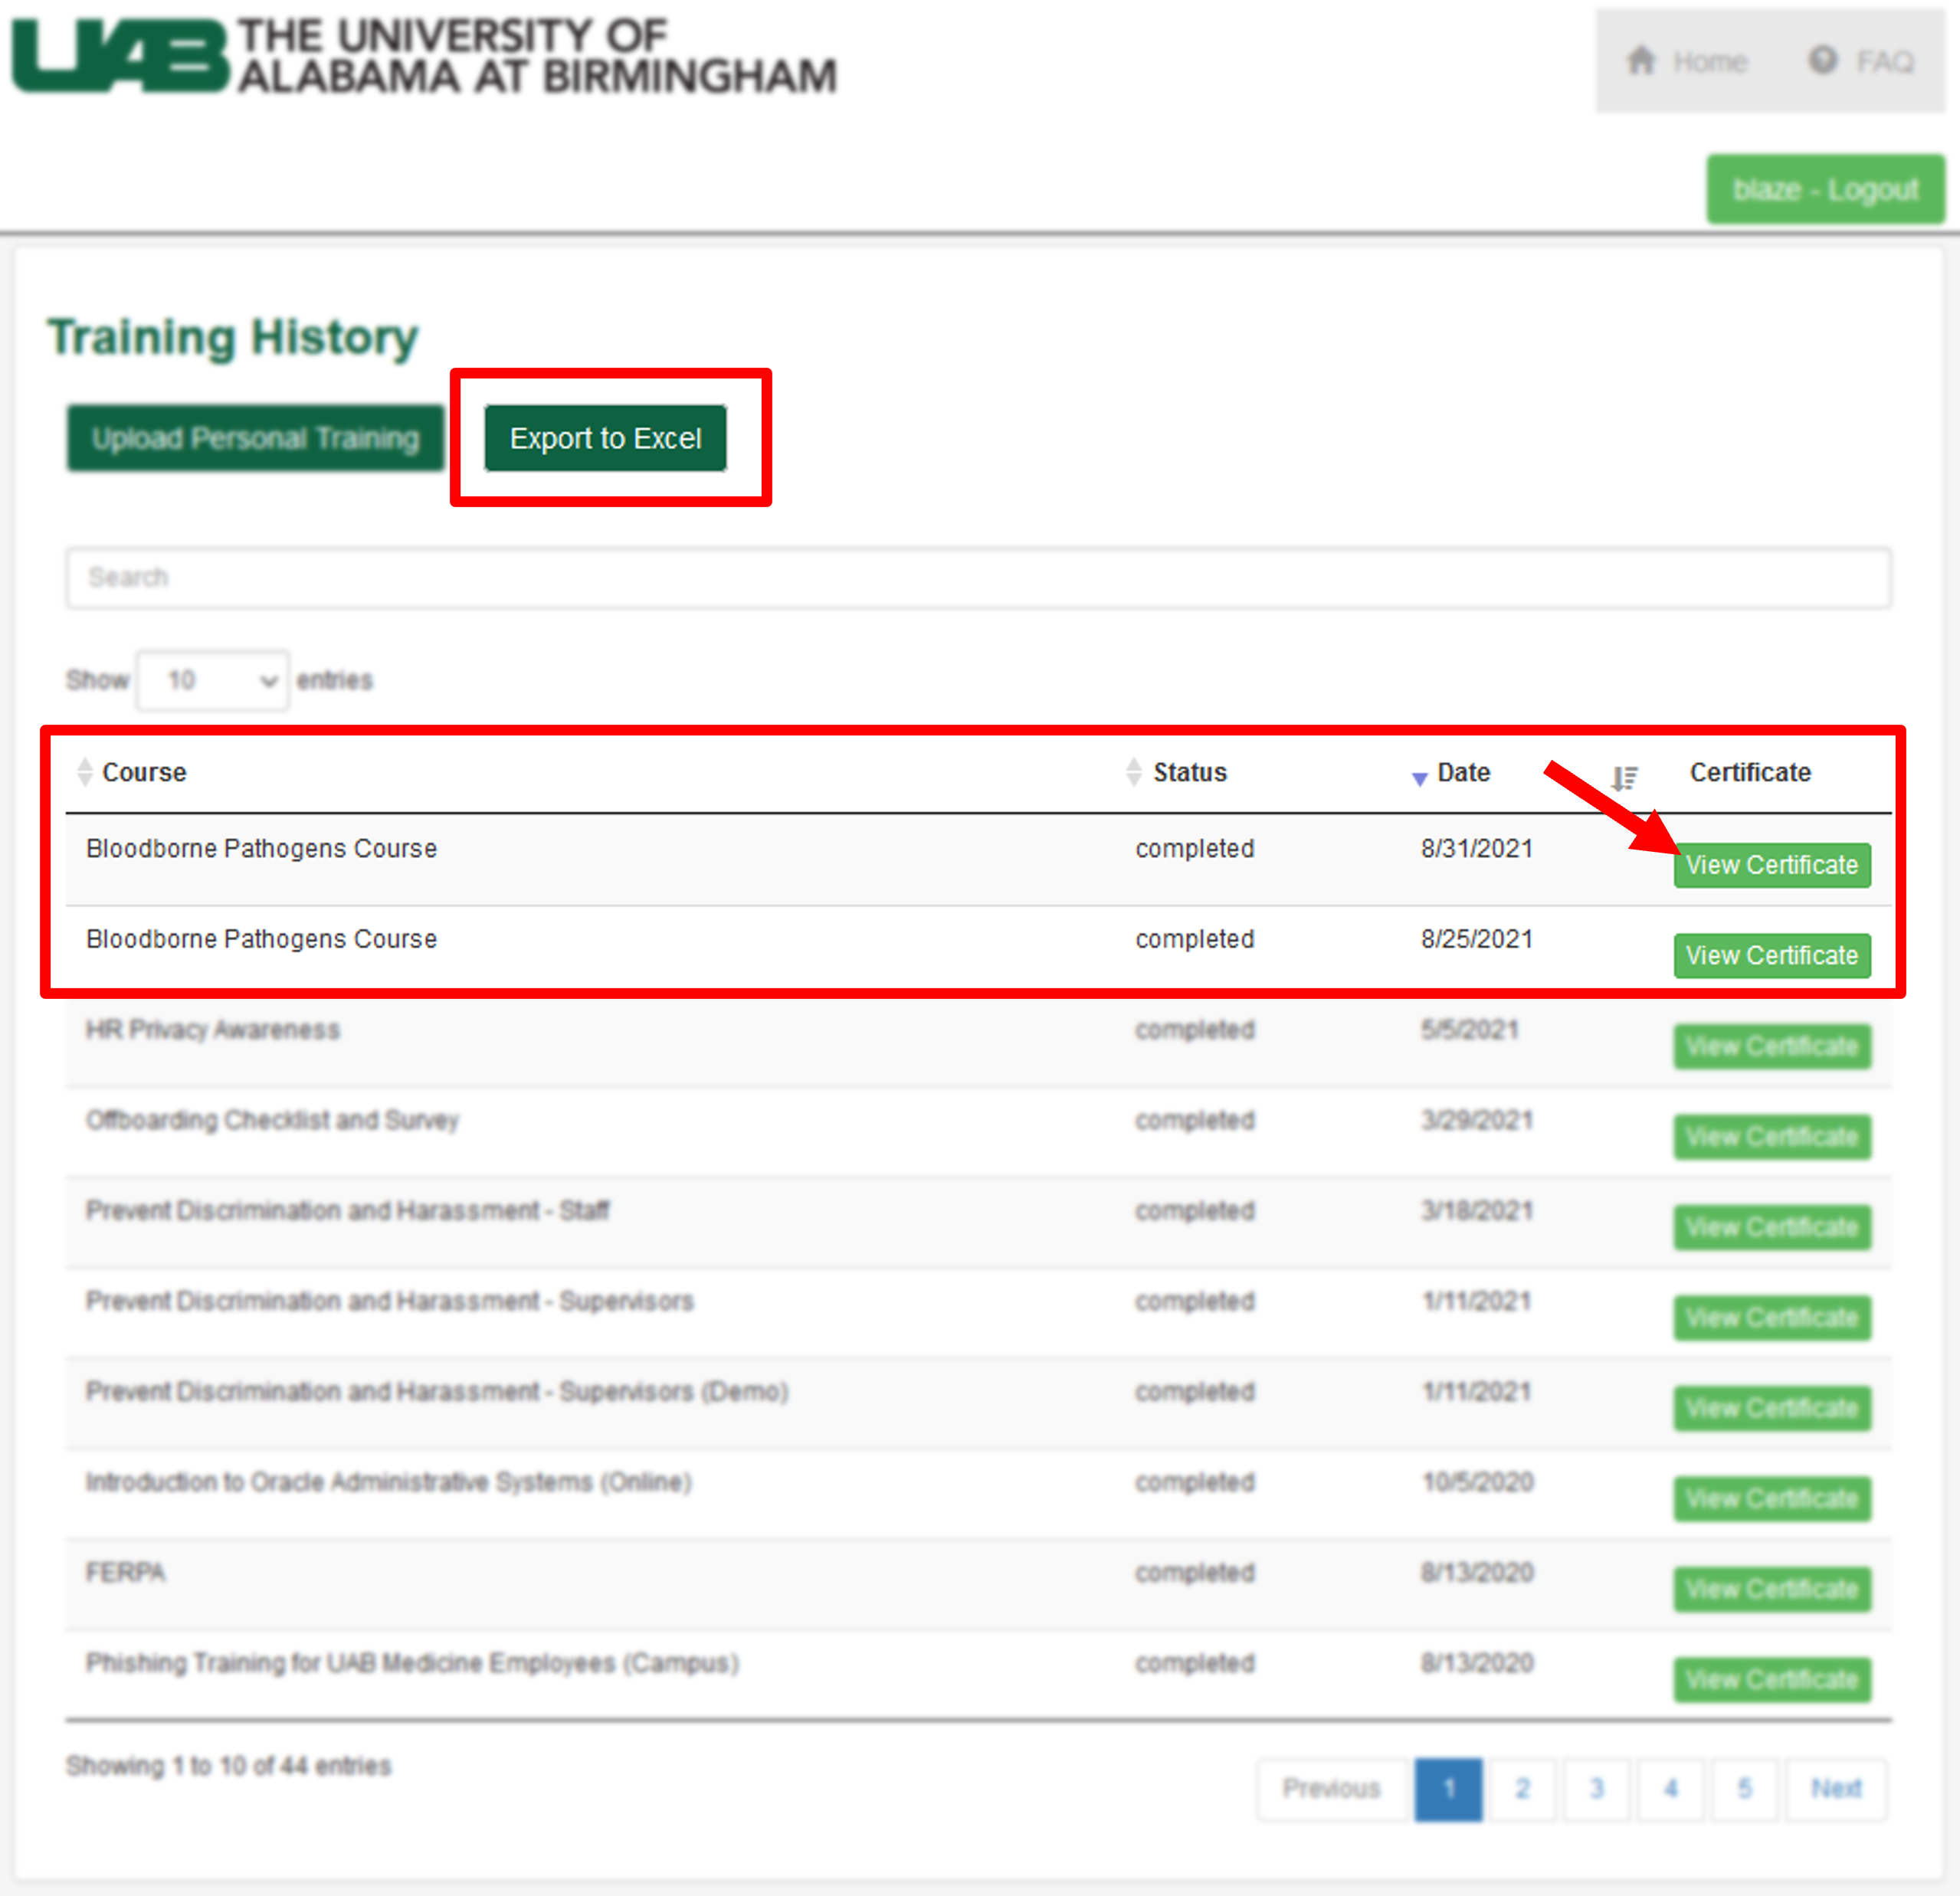
Task: Open the FAQ question mark icon
Action: coord(1823,60)
